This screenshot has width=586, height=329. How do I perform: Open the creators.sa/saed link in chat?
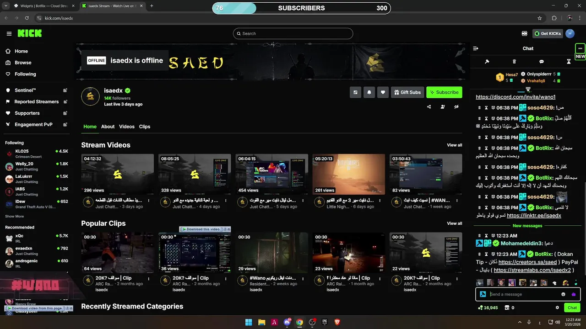pyautogui.click(x=527, y=262)
